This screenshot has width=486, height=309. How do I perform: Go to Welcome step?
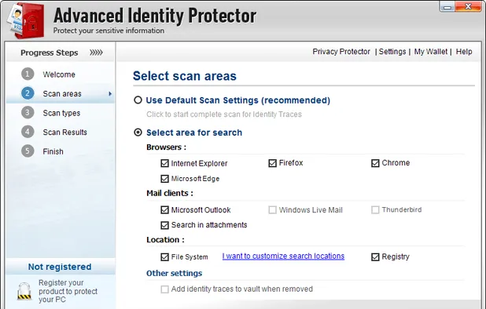[x=59, y=75]
